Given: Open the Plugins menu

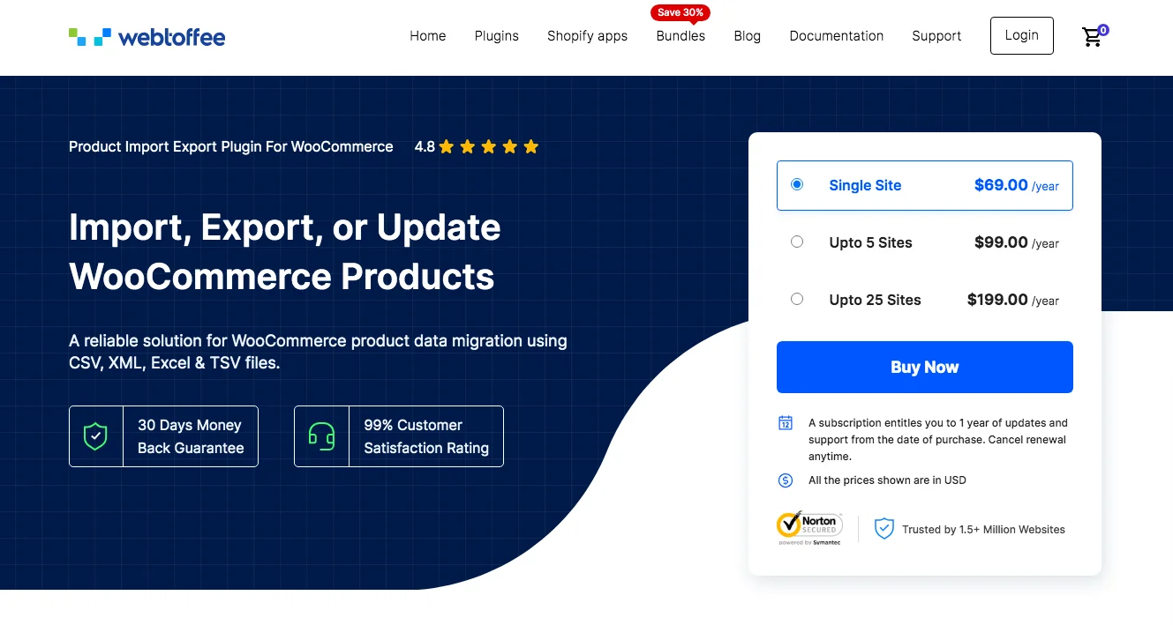Looking at the screenshot, I should (x=497, y=36).
